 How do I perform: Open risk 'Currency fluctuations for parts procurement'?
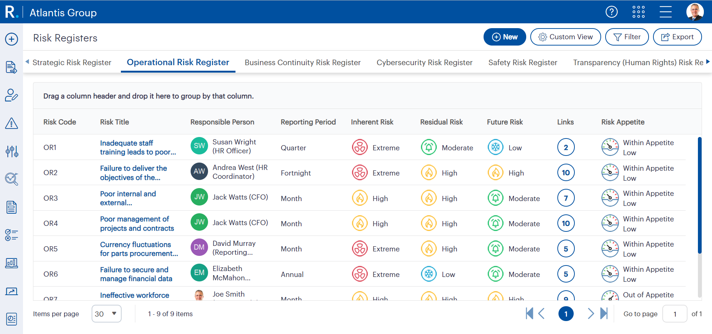click(x=139, y=249)
